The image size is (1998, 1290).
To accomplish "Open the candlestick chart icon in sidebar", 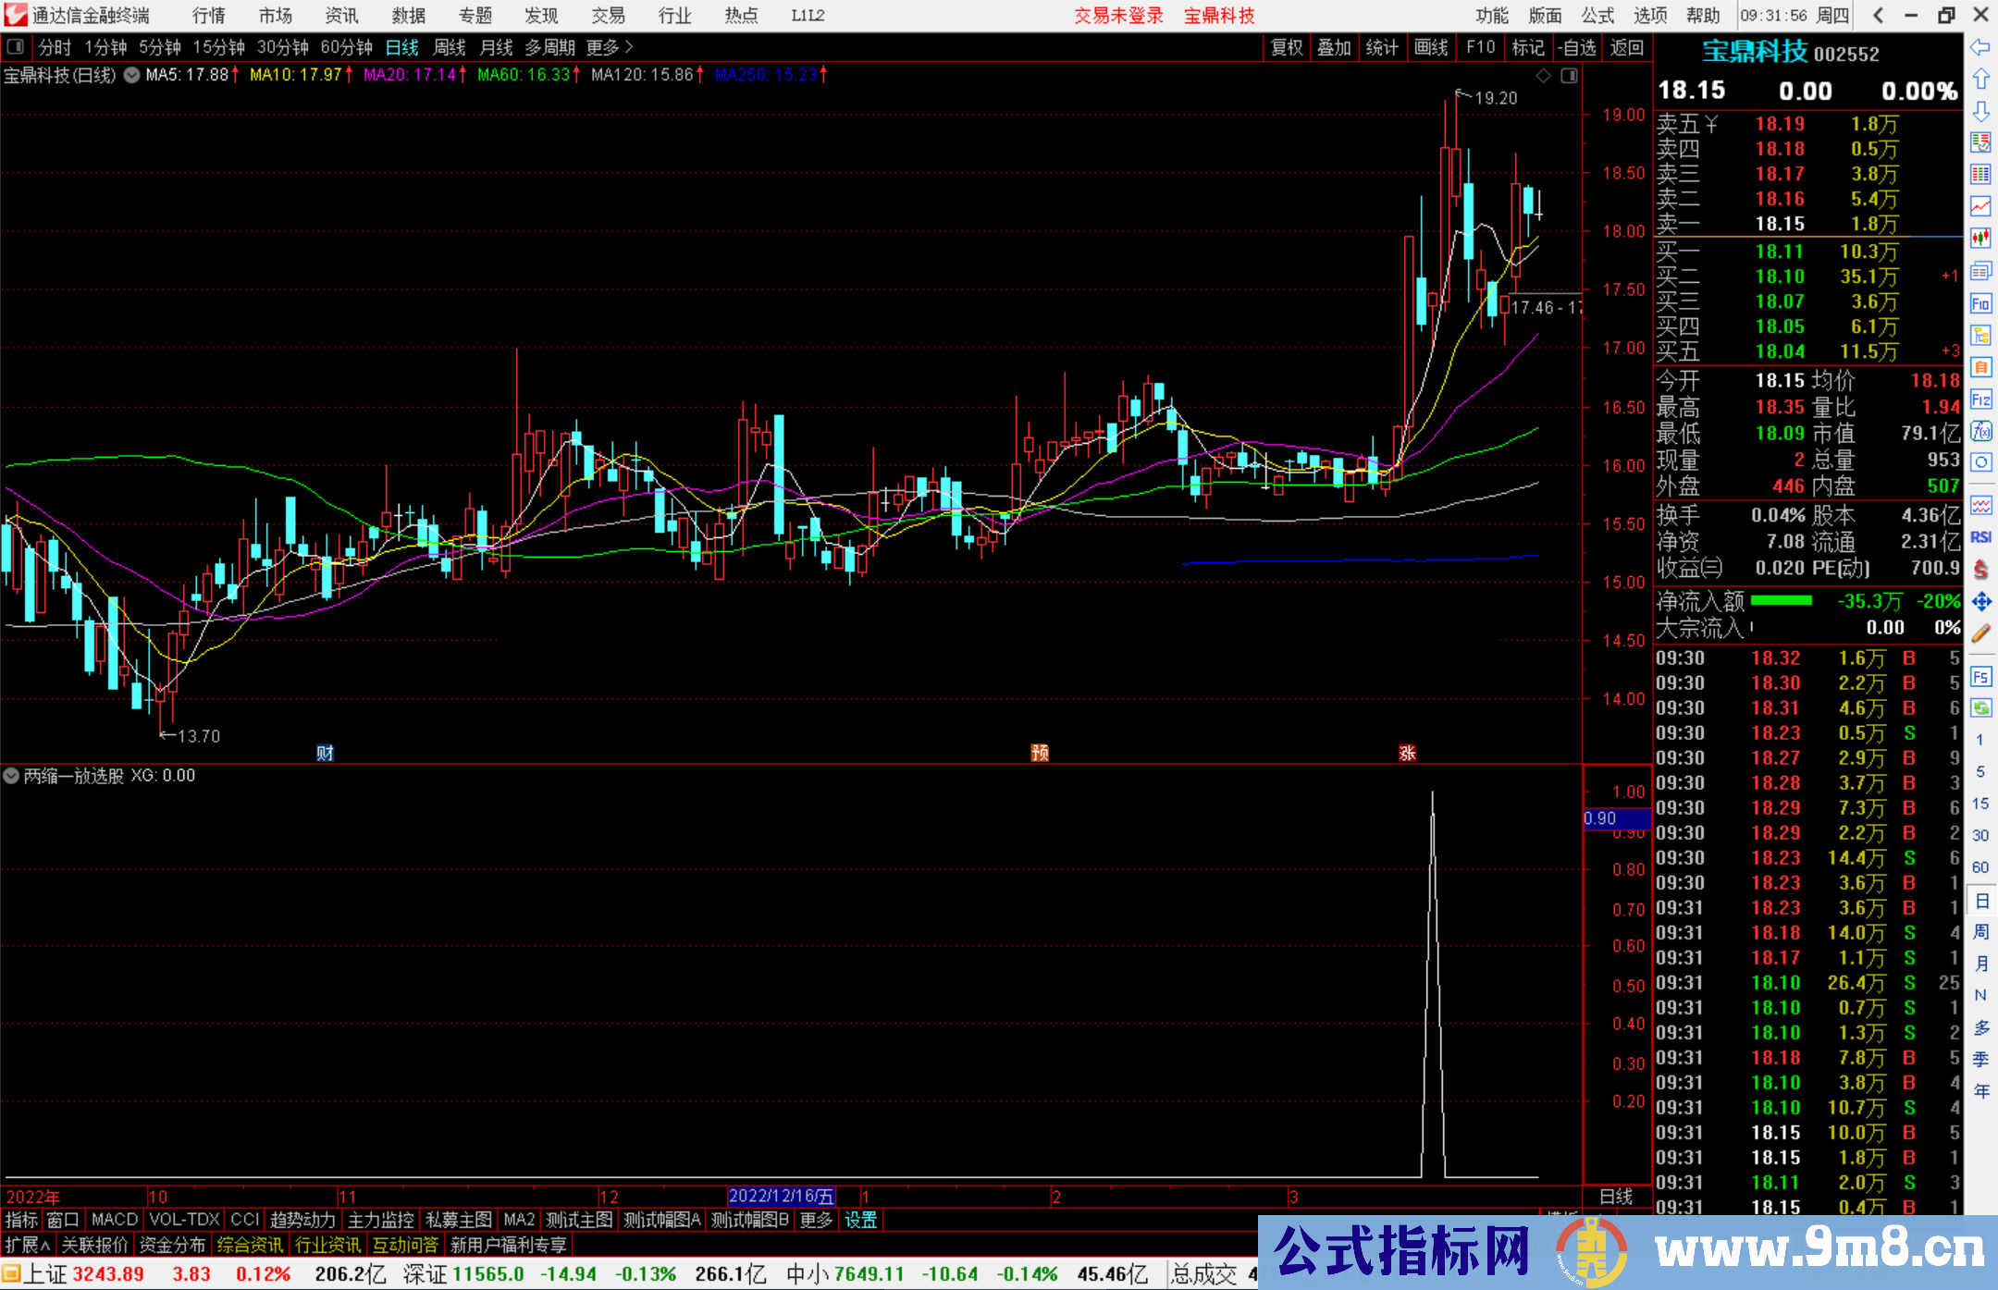I will 1980,238.
